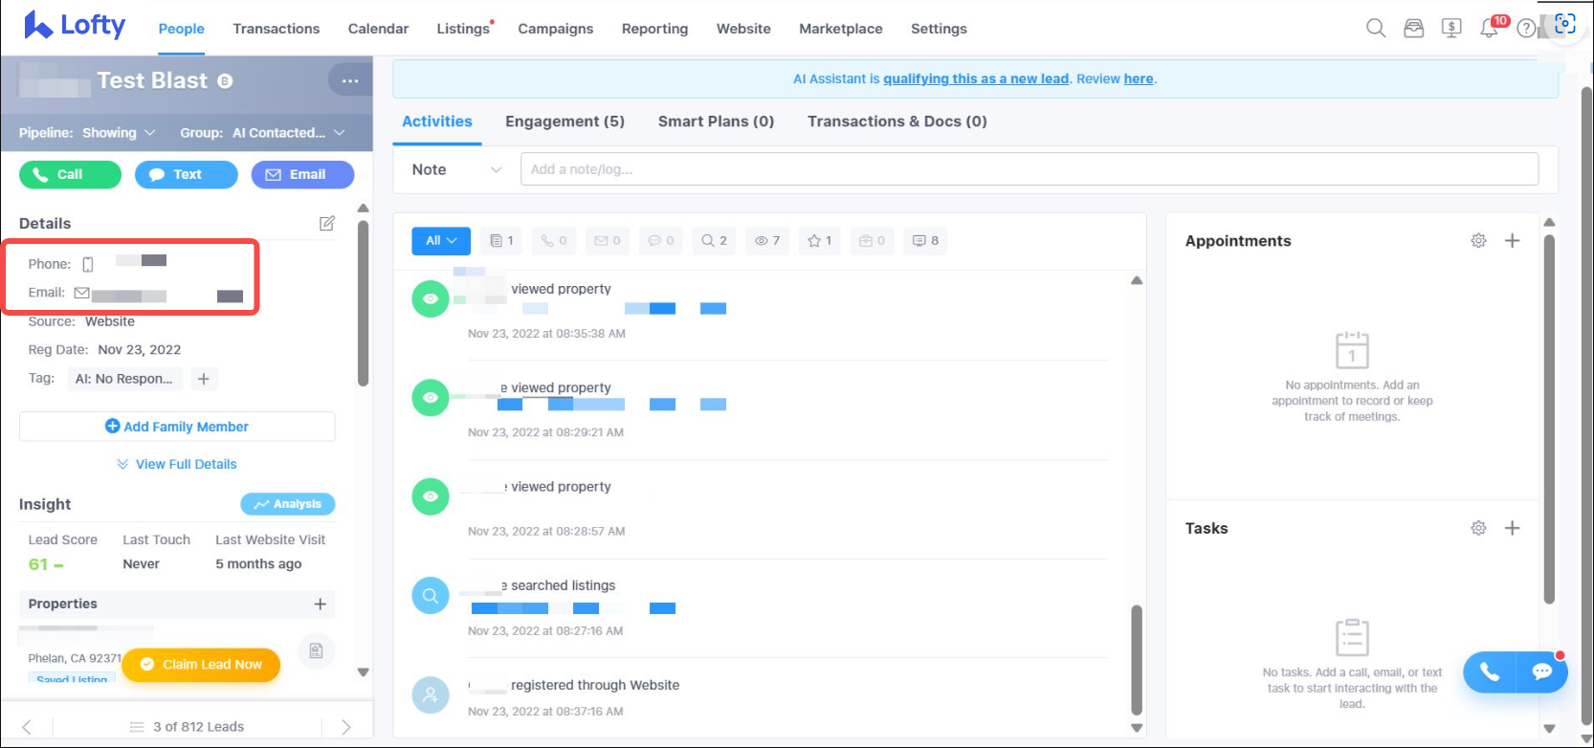Open notifications bell with 10 badge

click(1490, 28)
